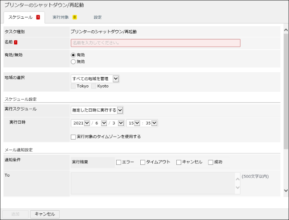This screenshot has height=220, width=289.
Task: Open the hour 15 dropdown
Action: (137, 123)
